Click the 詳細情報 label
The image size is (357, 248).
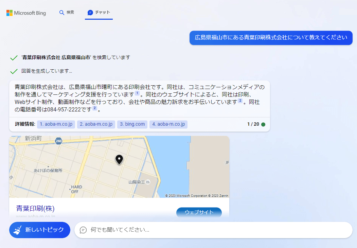25,124
